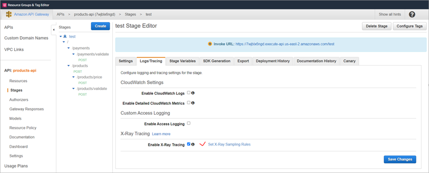Open Documentation in the left navigation
This screenshot has width=429, height=173.
pos(22,137)
